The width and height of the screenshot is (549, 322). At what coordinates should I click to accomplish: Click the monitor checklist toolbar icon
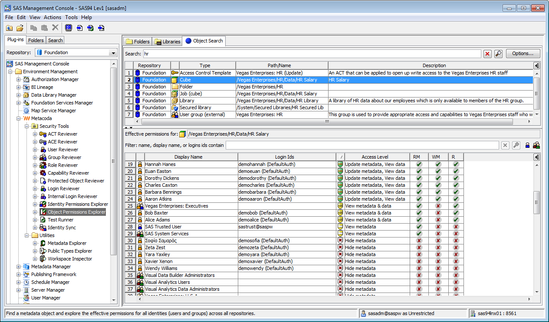69,28
